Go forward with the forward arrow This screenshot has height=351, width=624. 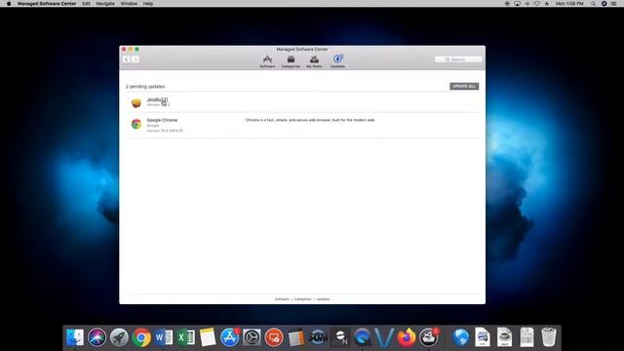coord(136,59)
